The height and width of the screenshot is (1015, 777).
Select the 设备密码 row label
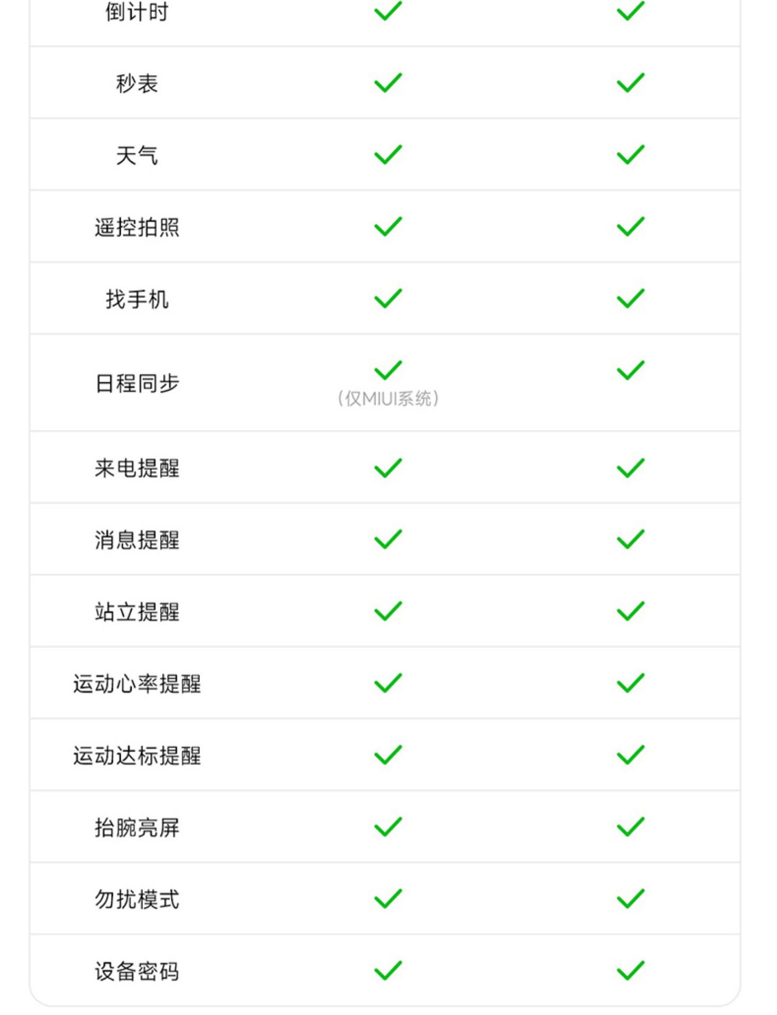tap(137, 972)
